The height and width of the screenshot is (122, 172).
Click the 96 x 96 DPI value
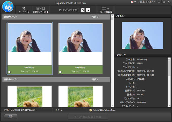(140, 95)
